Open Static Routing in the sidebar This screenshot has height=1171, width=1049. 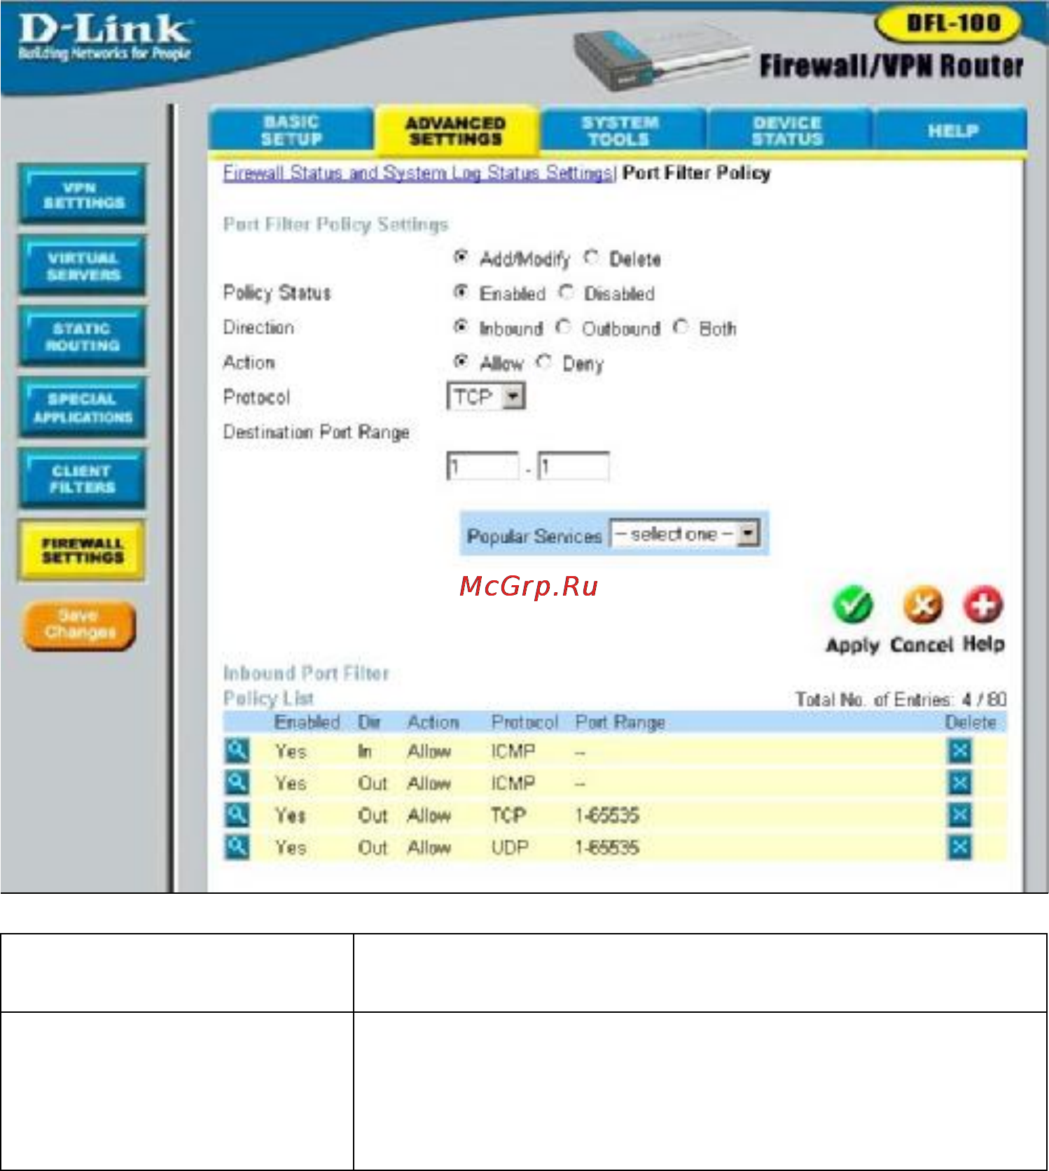pyautogui.click(x=83, y=337)
